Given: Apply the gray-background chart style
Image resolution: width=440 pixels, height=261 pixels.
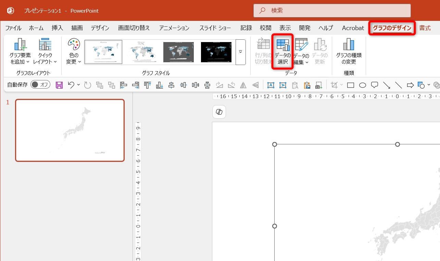Looking at the screenshot, I should pyautogui.click(x=178, y=52).
